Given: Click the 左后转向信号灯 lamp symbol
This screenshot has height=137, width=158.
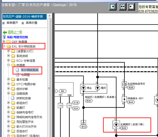Looking at the screenshot, I should point(124,84).
